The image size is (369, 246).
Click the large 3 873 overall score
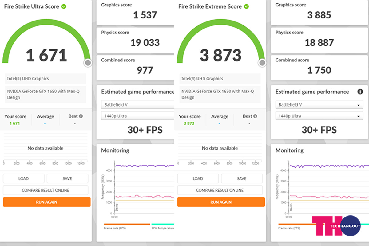(x=221, y=55)
